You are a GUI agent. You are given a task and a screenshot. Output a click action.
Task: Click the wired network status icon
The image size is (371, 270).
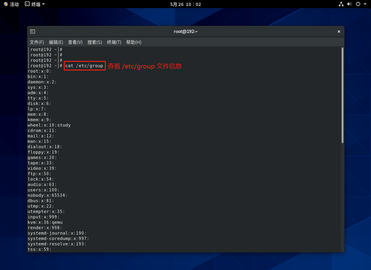click(x=341, y=4)
